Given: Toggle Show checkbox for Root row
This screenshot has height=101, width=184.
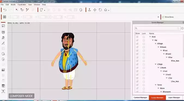Looking at the screenshot, I should (x=137, y=37).
